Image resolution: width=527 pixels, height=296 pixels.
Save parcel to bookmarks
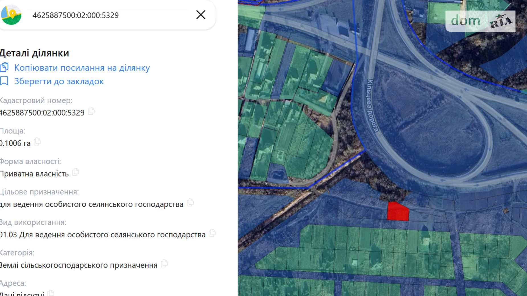tap(59, 81)
